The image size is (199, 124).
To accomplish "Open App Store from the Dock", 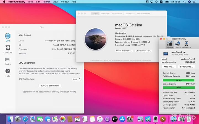I will pos(122,119).
